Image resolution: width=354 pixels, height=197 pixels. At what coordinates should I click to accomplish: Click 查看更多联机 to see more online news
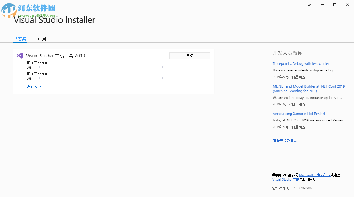pyautogui.click(x=285, y=140)
